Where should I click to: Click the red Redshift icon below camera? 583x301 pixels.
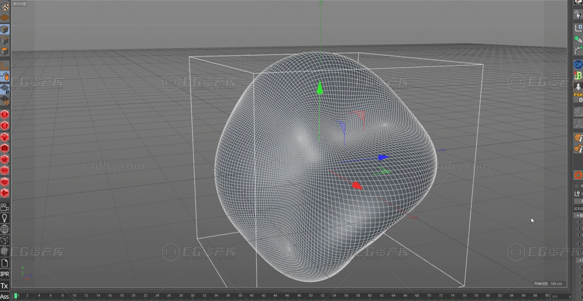tap(5, 159)
